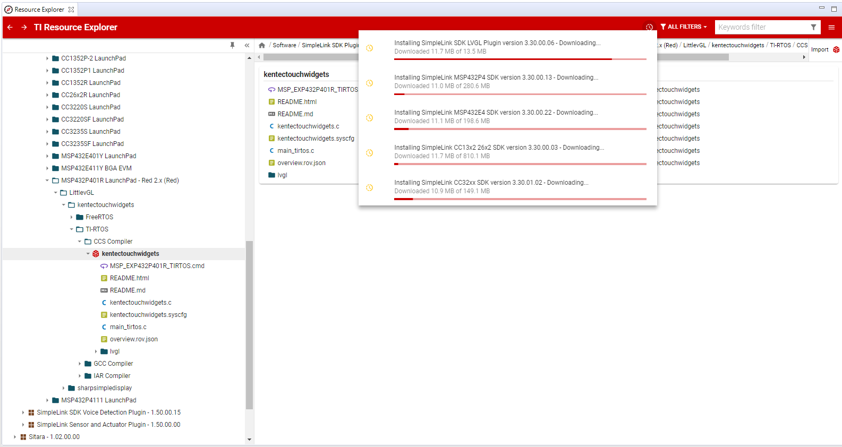The height and width of the screenshot is (447, 842).
Task: Open kentectouchwidgets.syscfg in the content list
Action: [x=316, y=139]
